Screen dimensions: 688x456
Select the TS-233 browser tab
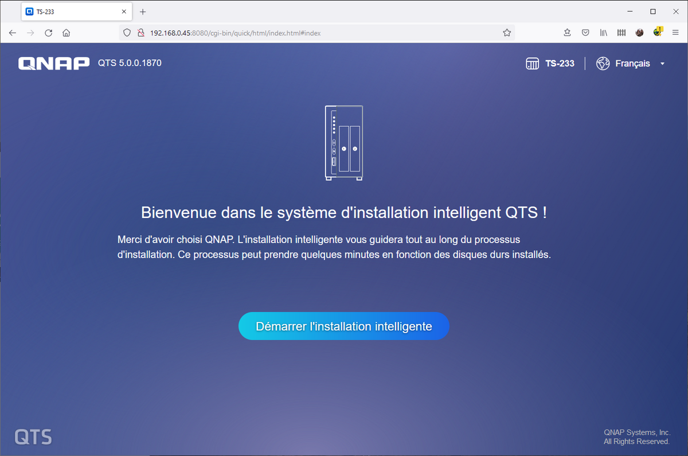pyautogui.click(x=76, y=11)
